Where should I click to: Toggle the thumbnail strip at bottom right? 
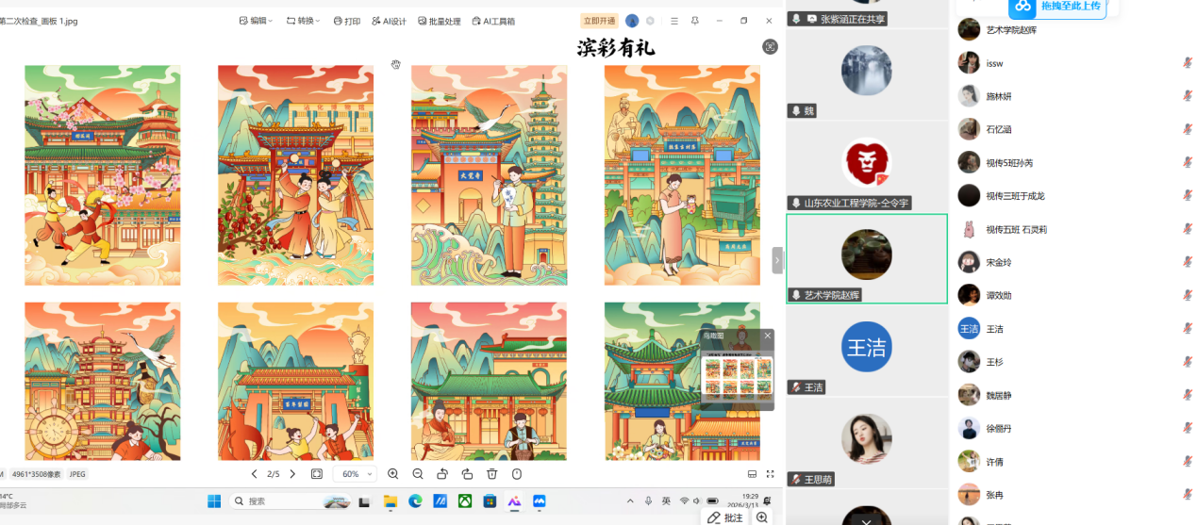click(752, 474)
